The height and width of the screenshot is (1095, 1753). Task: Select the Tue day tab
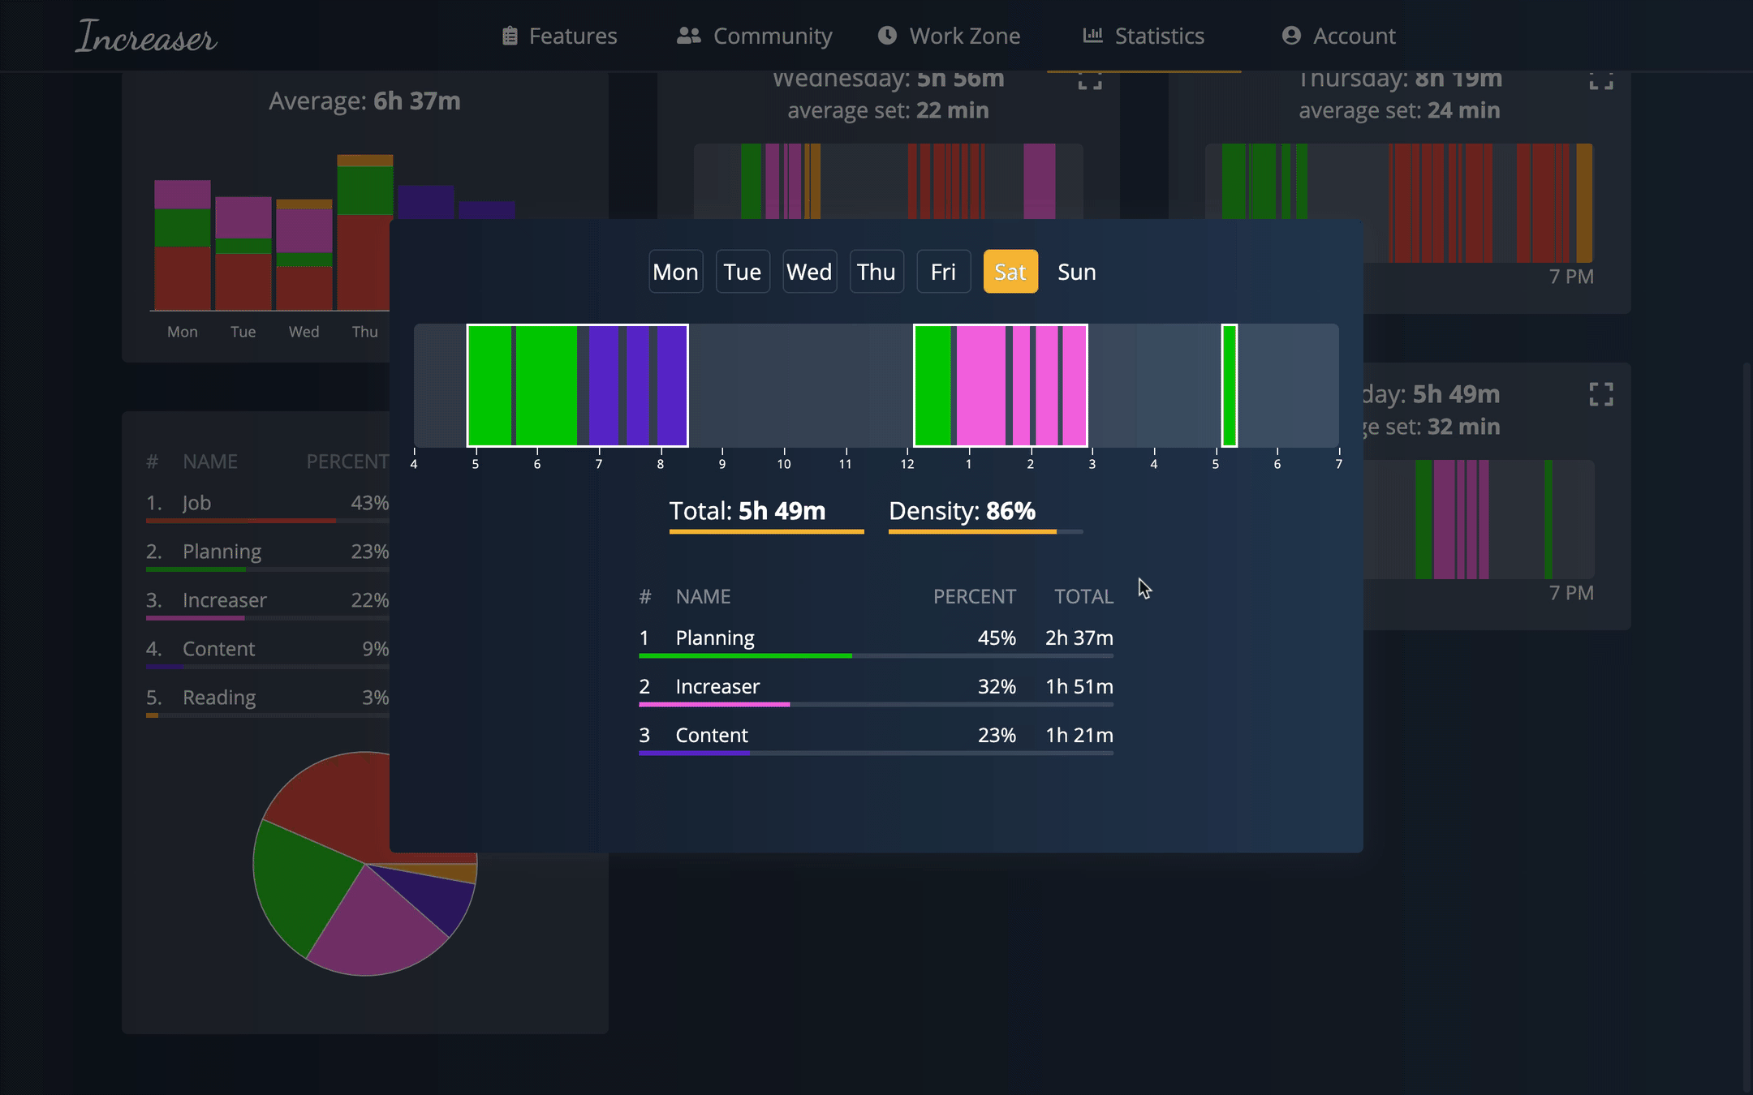click(743, 272)
